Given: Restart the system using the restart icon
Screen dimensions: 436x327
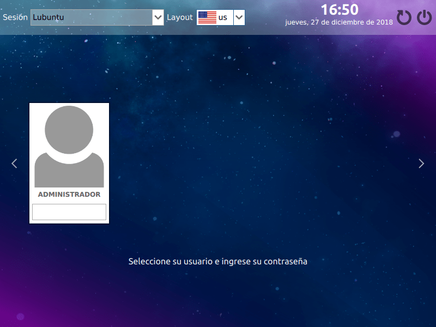Looking at the screenshot, I should [404, 17].
